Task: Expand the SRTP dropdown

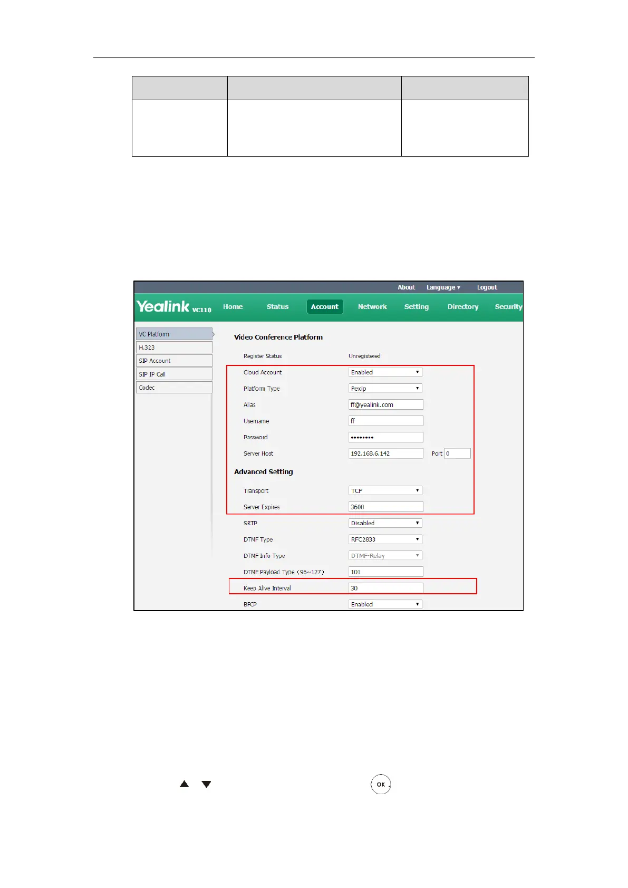Action: click(385, 523)
